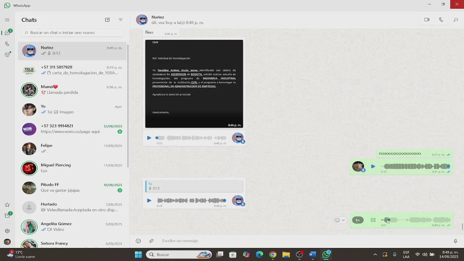464x261 pixels.
Task: Open chat with +57 323 9914821
Action: click(72, 129)
